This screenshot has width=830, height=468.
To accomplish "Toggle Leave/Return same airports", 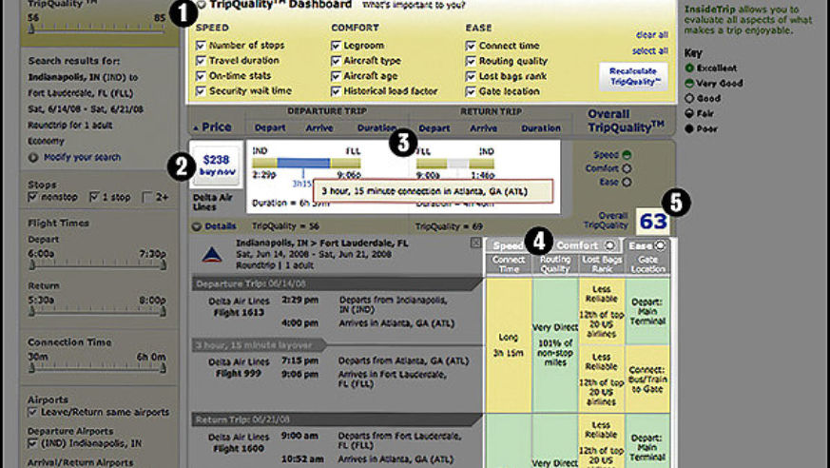I will 33,412.
